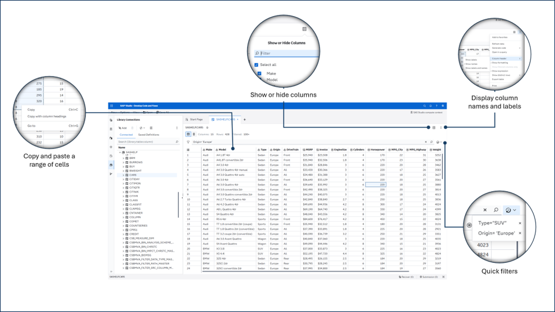The height and width of the screenshot is (312, 555).
Task: Open the filter history dropdown
Action: point(439,142)
